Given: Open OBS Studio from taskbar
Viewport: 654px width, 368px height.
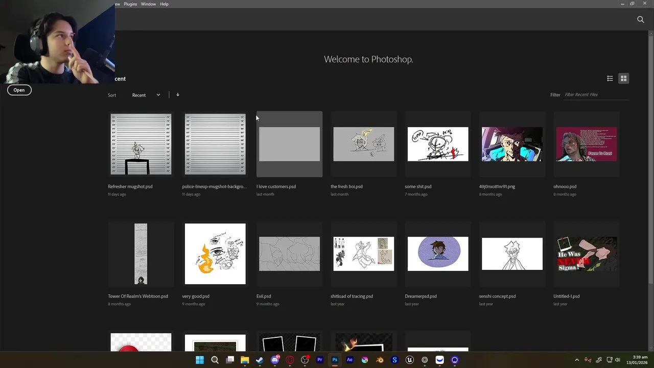Looking at the screenshot, I should (305, 360).
